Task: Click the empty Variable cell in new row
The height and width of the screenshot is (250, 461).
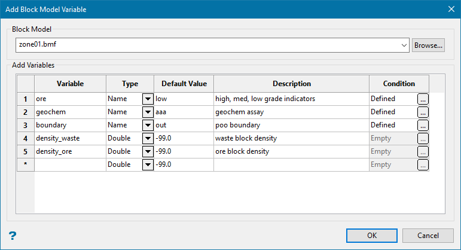Action: [x=70, y=164]
